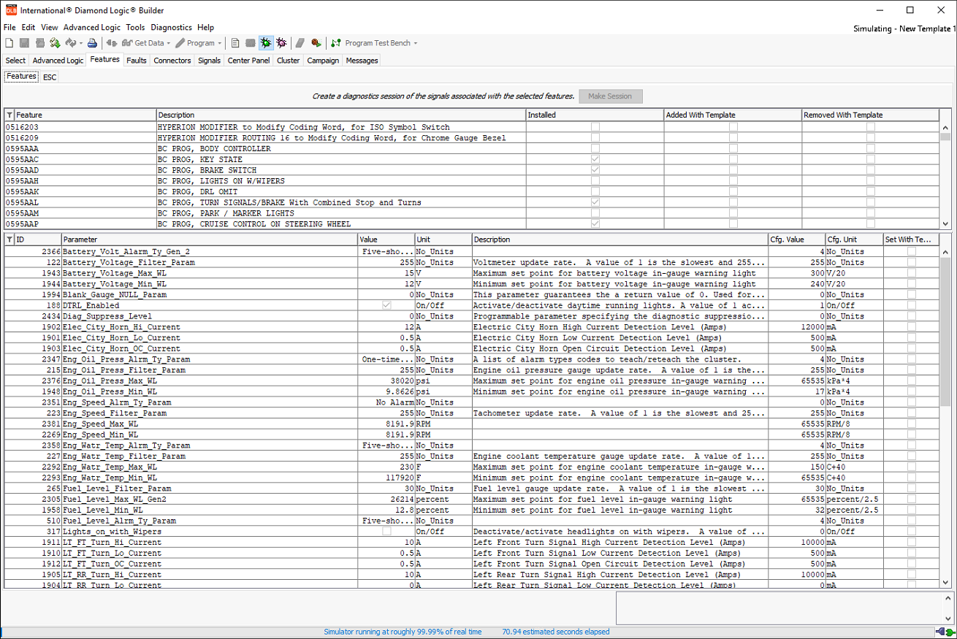The height and width of the screenshot is (639, 957).
Task: Open the Diagnostics menu
Action: 171,27
